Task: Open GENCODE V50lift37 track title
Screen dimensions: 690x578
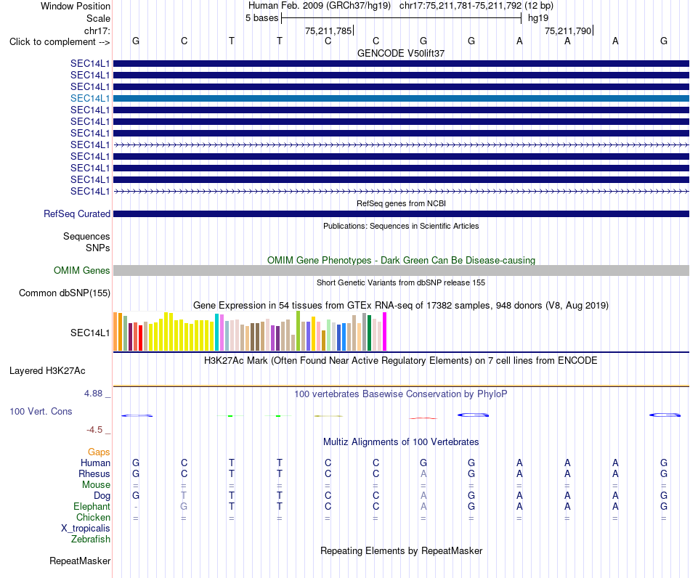Action: point(401,53)
